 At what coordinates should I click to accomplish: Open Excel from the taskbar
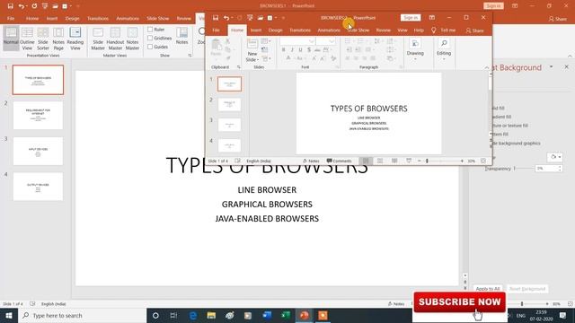286,315
